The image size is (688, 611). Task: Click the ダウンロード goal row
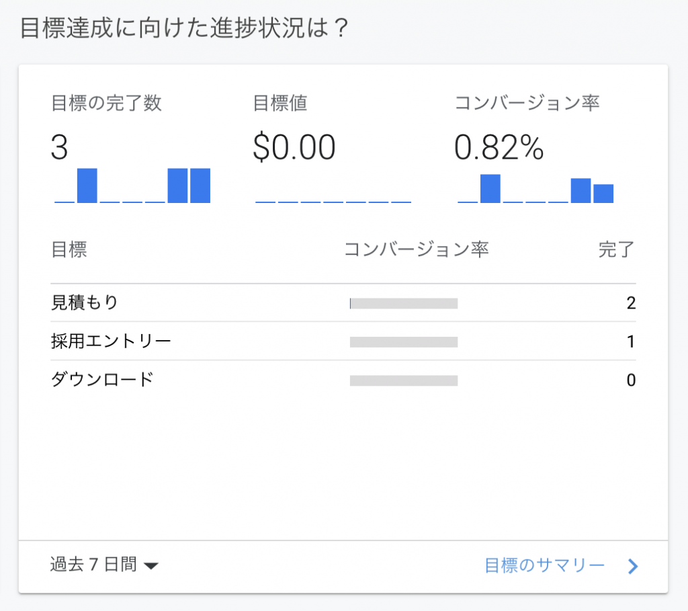point(102,380)
